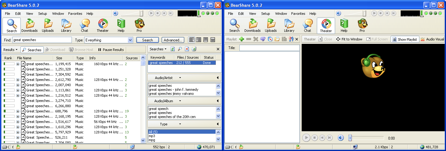Toggle the Show Playlist button
Image resolution: width=446 pixels, height=151 pixels.
tap(405, 39)
